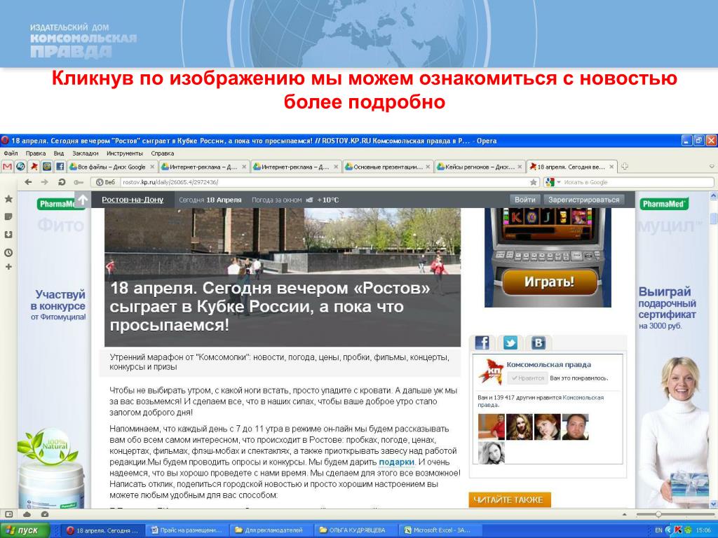Click Opera Turbo icon in status bar
The image size is (718, 538).
44,514
